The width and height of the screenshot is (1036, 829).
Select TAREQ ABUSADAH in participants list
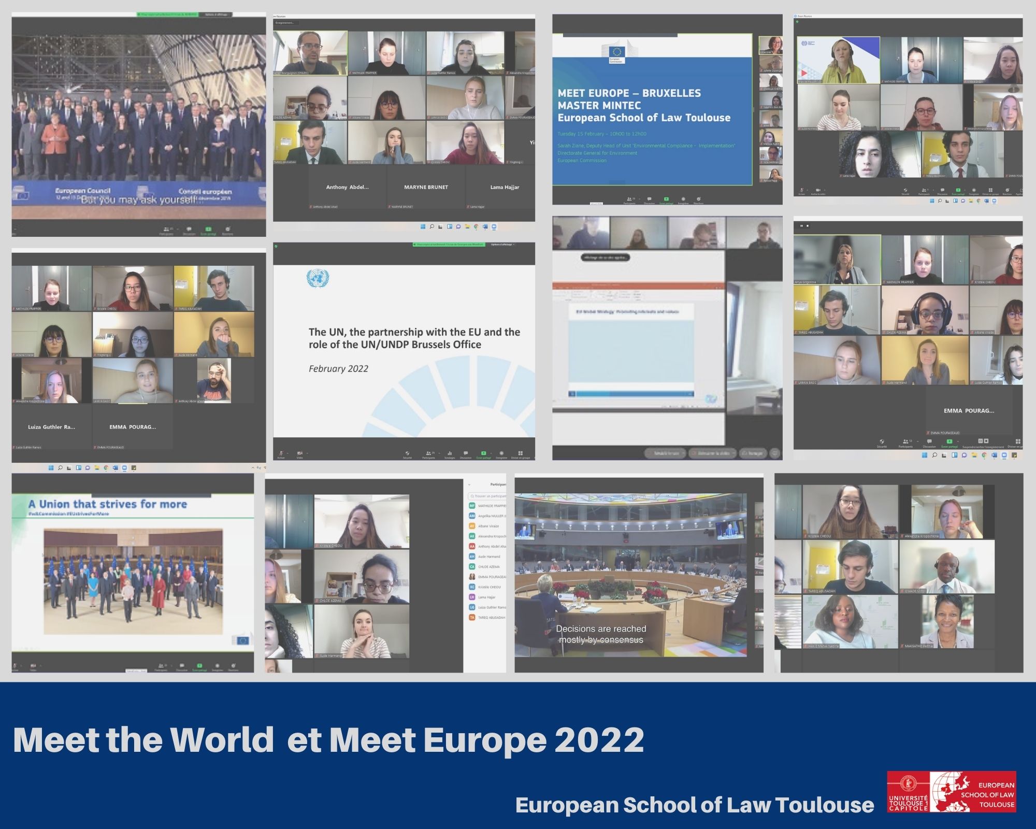(487, 617)
